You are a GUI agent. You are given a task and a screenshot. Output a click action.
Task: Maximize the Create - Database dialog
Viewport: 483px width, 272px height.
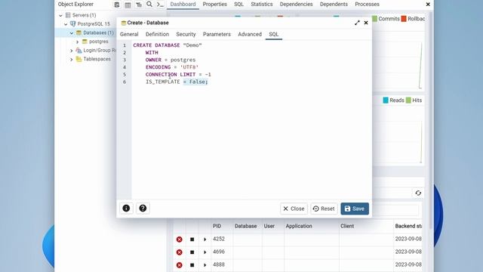357,23
